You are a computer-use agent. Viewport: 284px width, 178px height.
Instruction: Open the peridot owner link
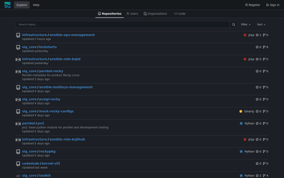click(x=28, y=123)
